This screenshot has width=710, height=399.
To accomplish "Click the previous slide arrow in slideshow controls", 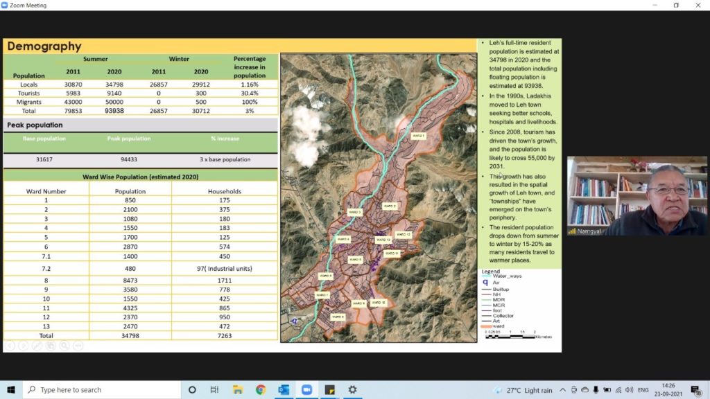I will (10, 345).
